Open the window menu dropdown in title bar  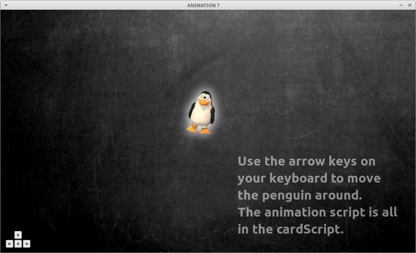click(6, 5)
